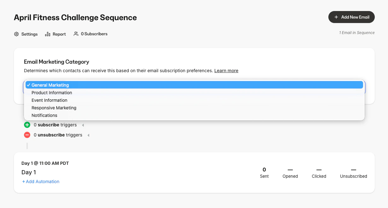
Task: Expand the unsubscribe triggers list
Action: [x=88, y=135]
